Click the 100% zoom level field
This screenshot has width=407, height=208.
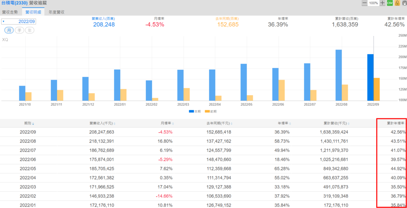click(373, 3)
